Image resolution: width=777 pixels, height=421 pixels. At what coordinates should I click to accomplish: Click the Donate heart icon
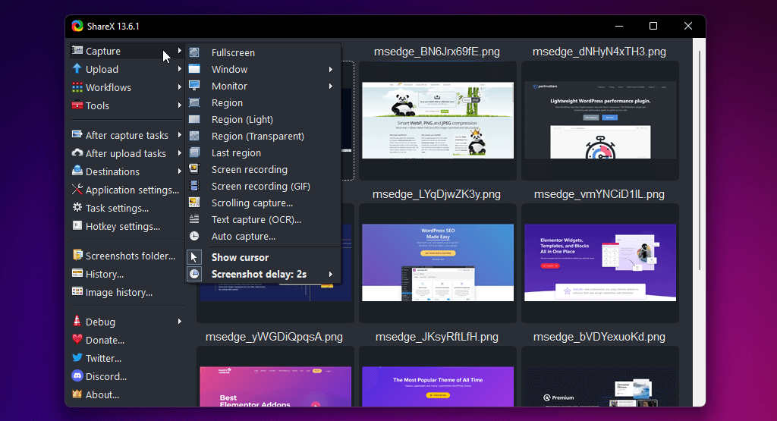coord(77,340)
